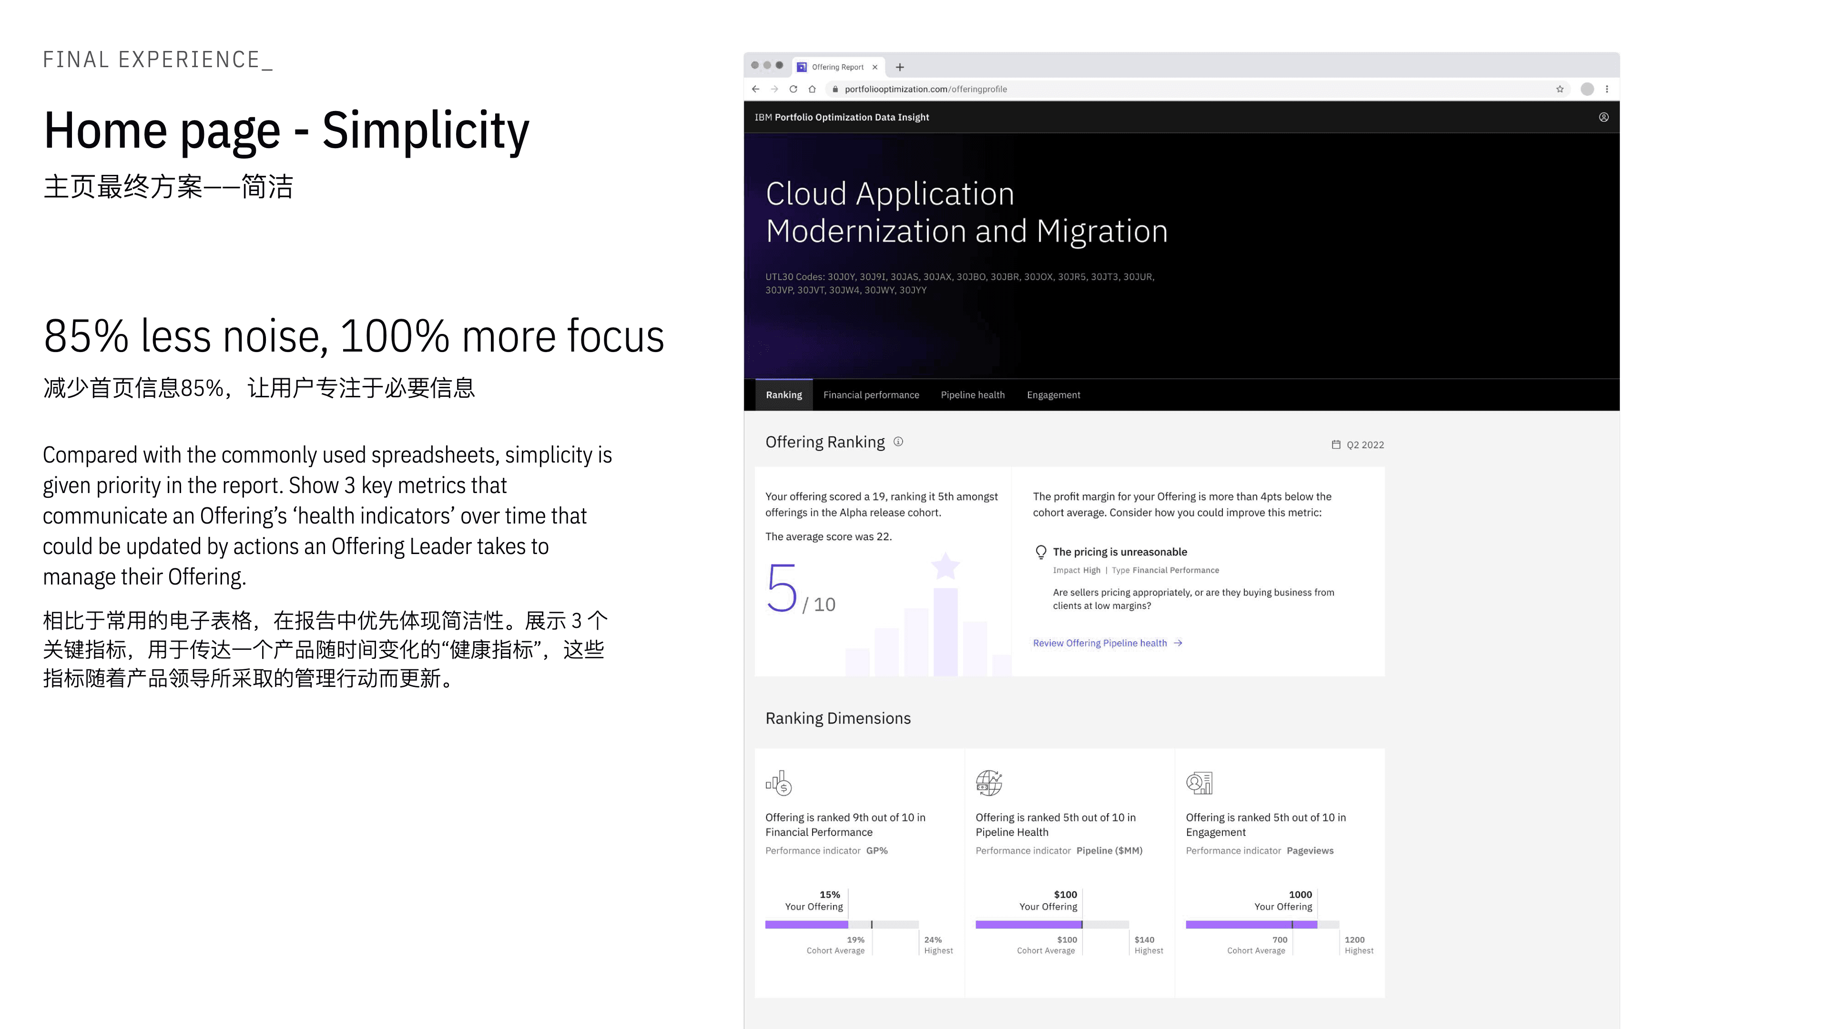
Task: Click the 'Ranking Dimensions' heading
Action: point(838,718)
